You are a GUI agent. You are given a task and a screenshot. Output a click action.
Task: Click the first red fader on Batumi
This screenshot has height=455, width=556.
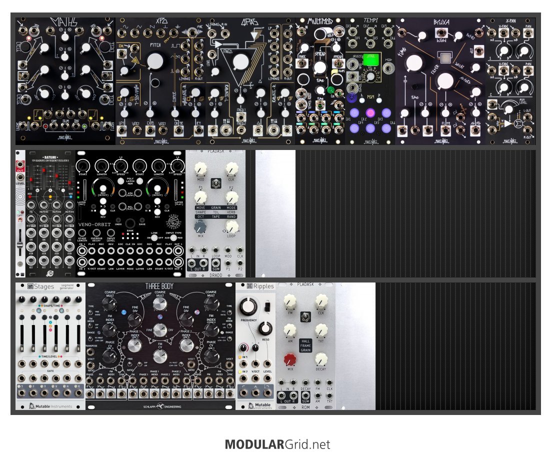[31, 180]
